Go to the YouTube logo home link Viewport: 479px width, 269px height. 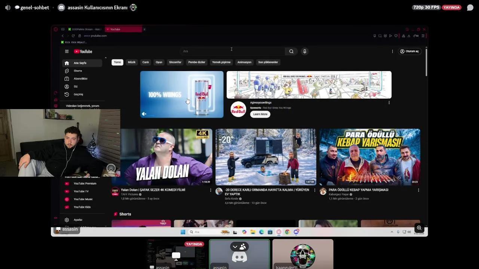[83, 52]
